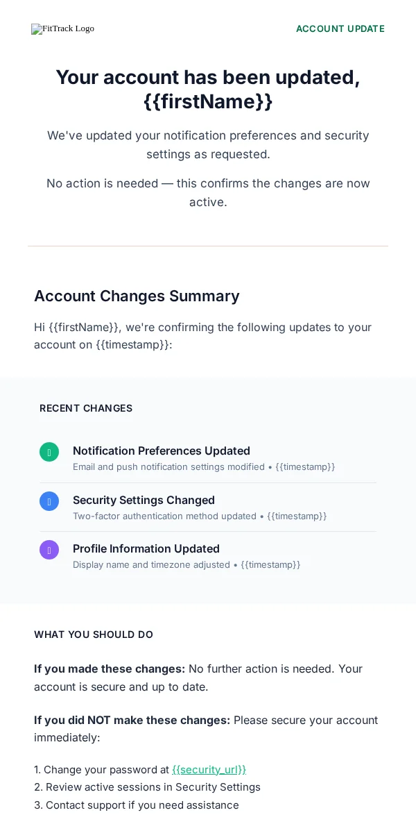This screenshot has width=416, height=833.
Task: Click the 'Contact support if you need assistance' step
Action: [137, 805]
